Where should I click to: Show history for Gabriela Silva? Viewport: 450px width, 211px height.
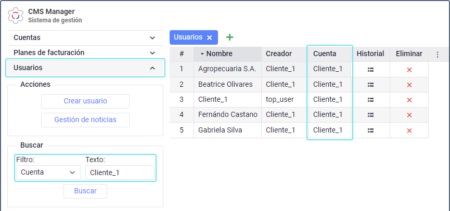click(370, 130)
